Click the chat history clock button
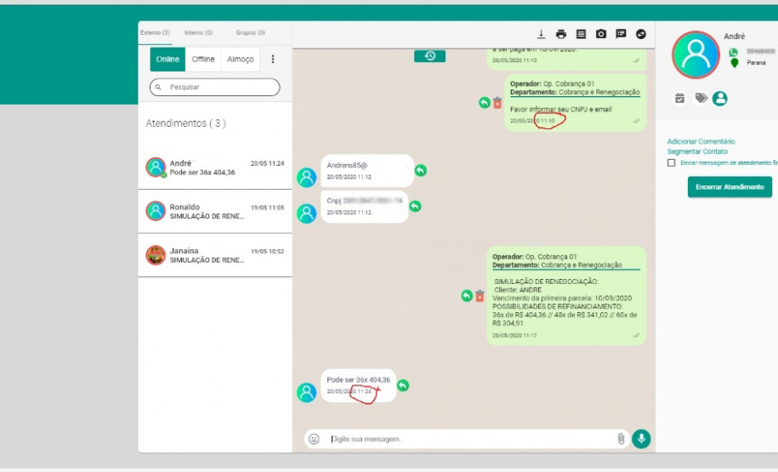Image resolution: width=778 pixels, height=472 pixels. (429, 55)
